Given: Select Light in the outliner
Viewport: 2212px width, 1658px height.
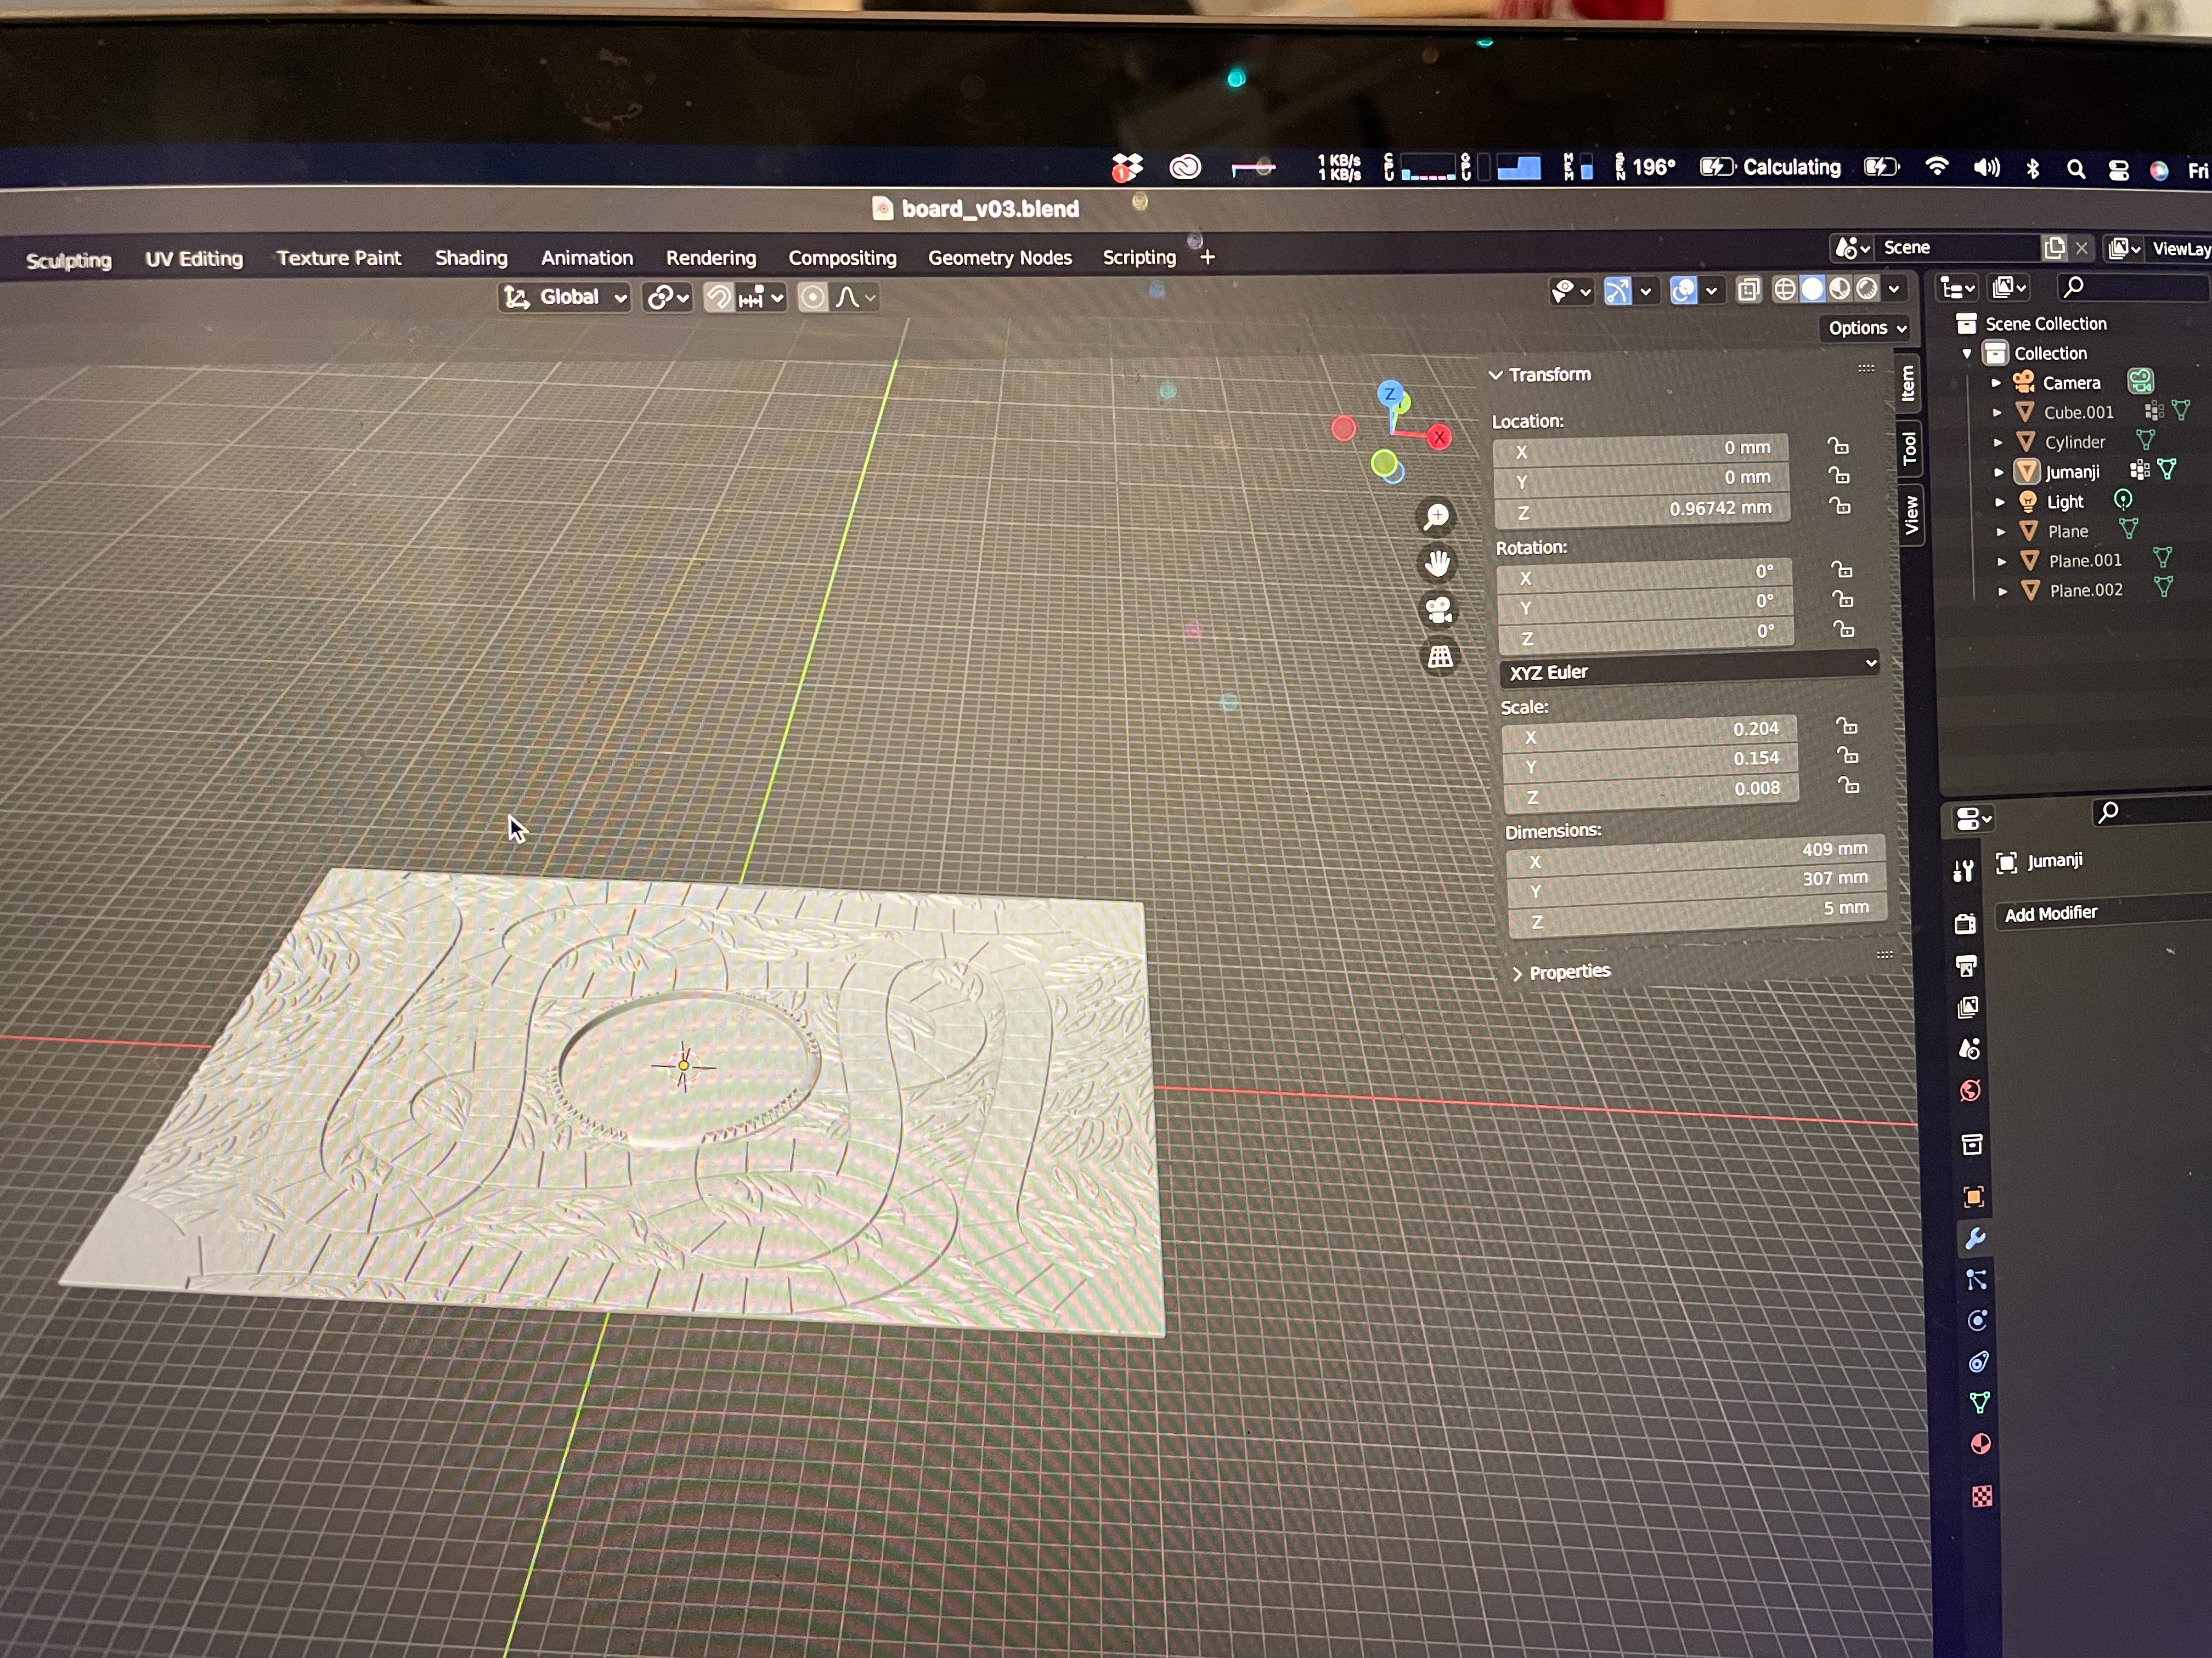Looking at the screenshot, I should pos(2065,502).
